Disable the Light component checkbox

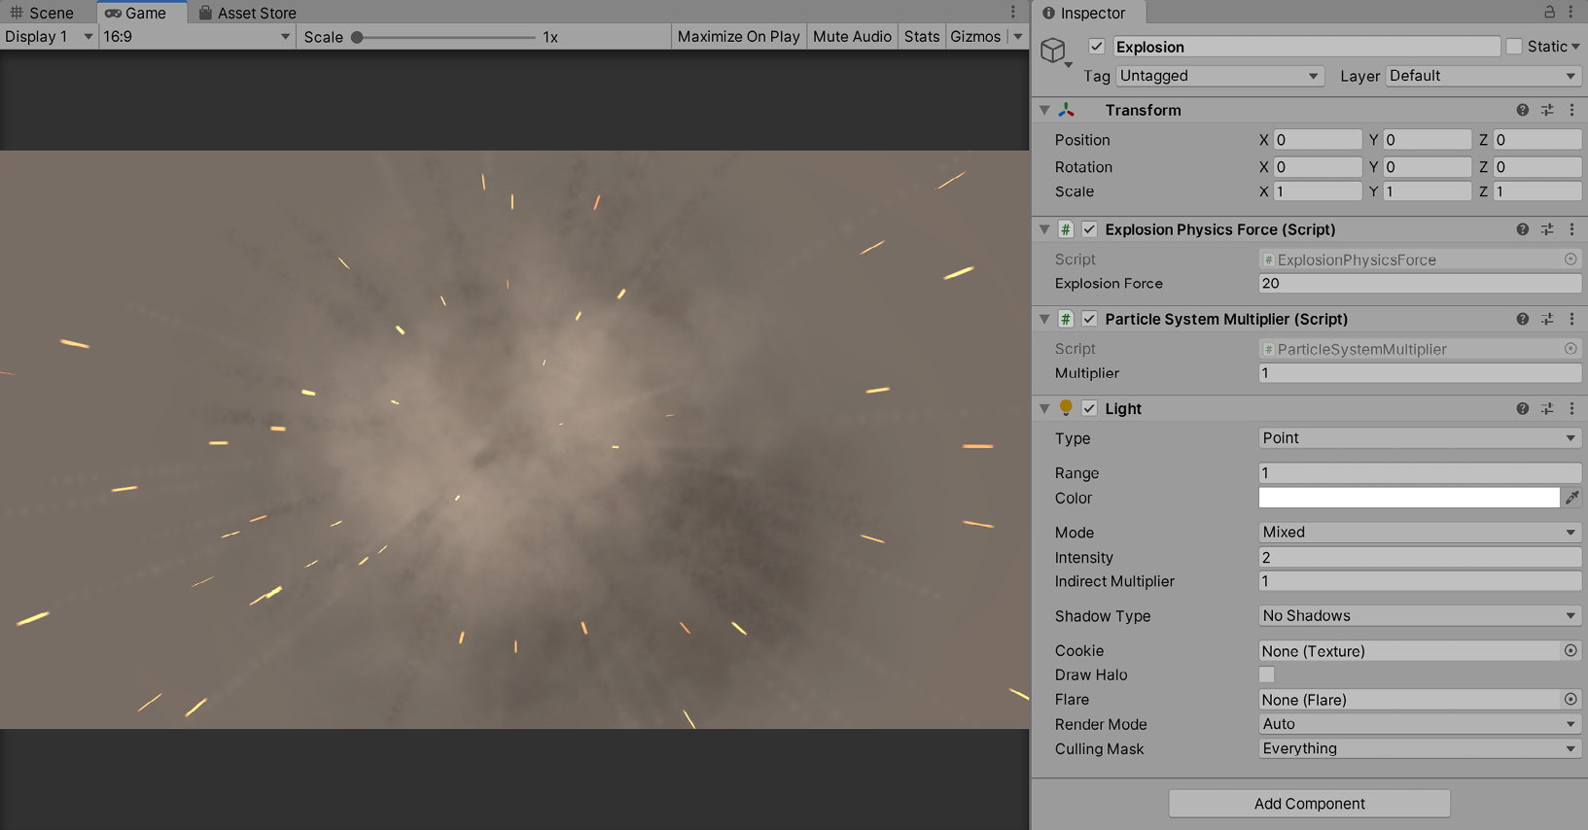(1089, 408)
